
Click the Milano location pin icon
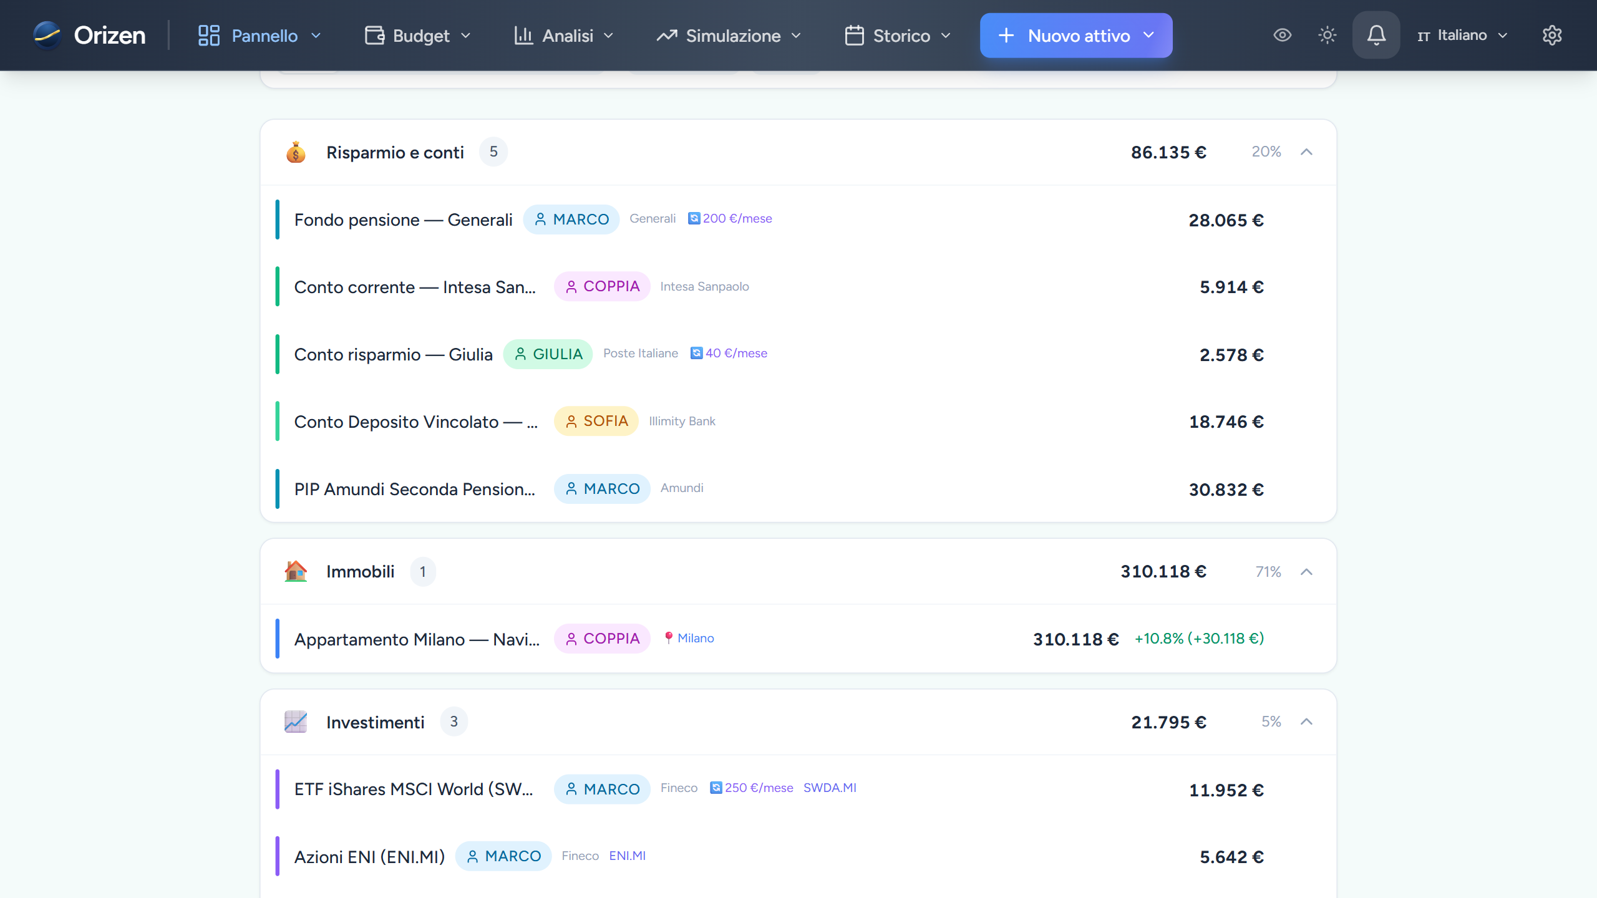click(x=669, y=638)
